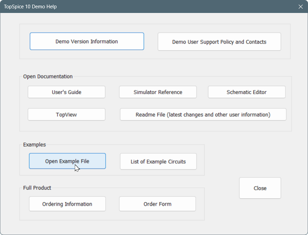Open the Schematic Editor documentation
Image resolution: width=308 pixels, height=235 pixels.
pyautogui.click(x=247, y=92)
